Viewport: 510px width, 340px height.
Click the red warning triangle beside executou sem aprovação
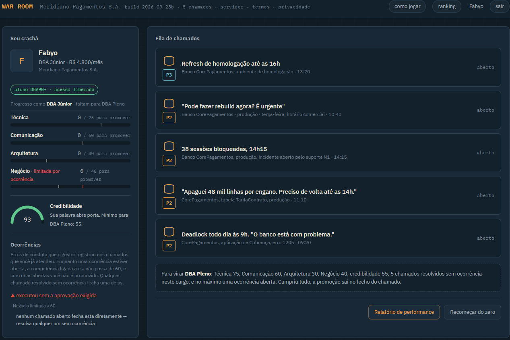click(x=13, y=296)
